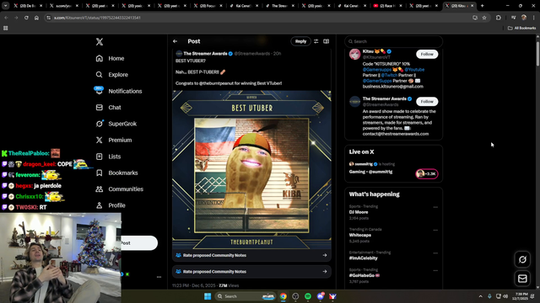
Task: Open reply sorting filter icon
Action: (316, 41)
